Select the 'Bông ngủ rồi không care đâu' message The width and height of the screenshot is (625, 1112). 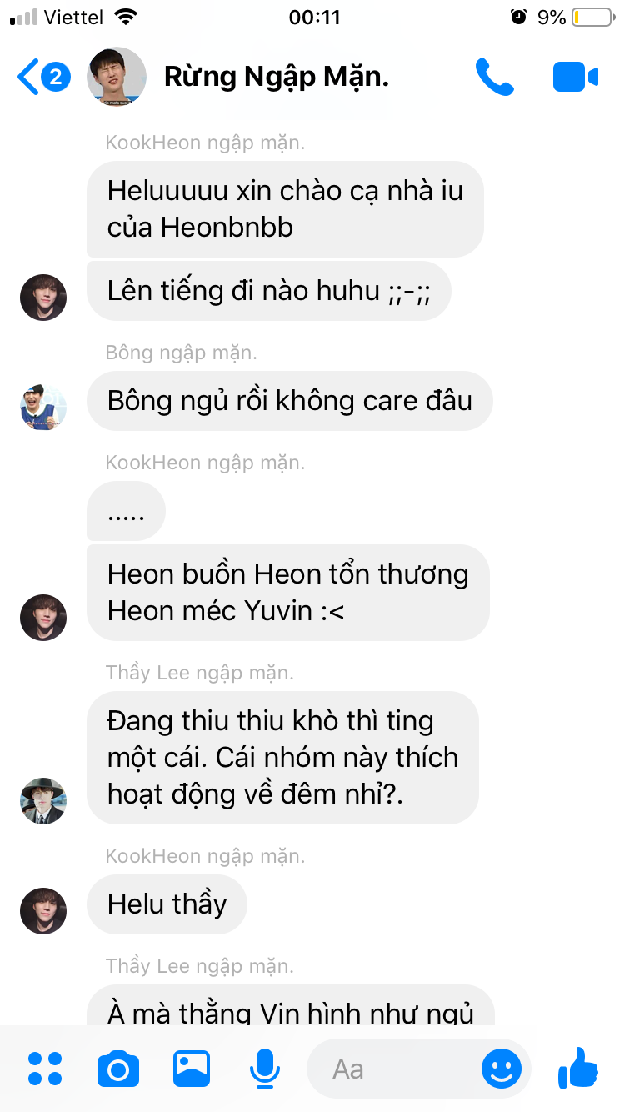pyautogui.click(x=290, y=401)
